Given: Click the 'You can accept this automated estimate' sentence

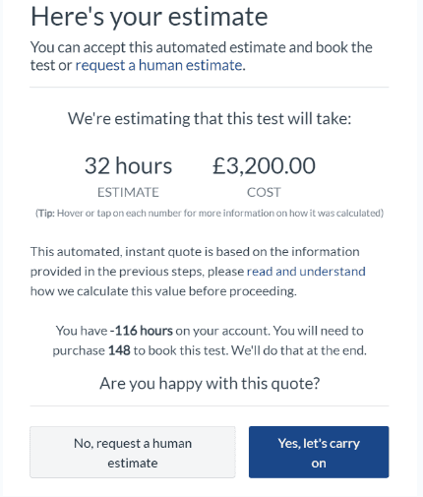Looking at the screenshot, I should (x=202, y=56).
